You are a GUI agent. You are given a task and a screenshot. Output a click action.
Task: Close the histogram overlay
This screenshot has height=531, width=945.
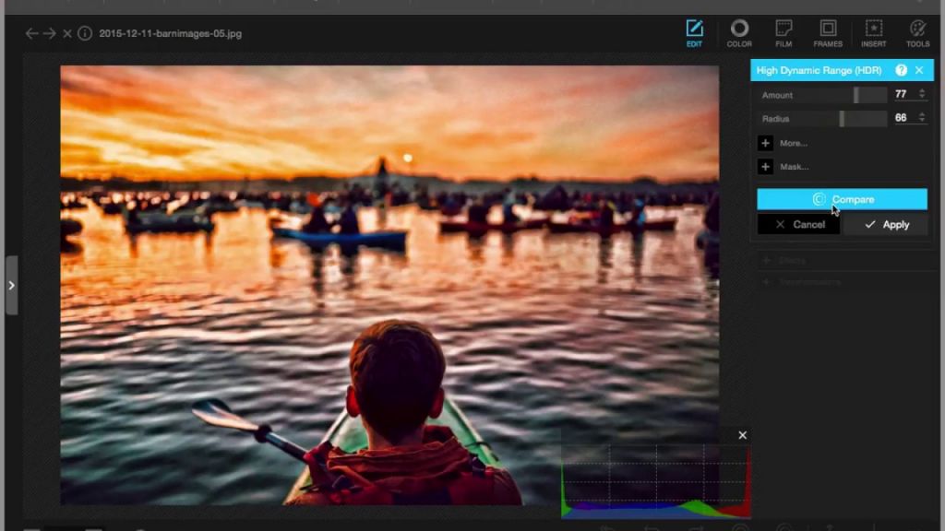tap(743, 435)
